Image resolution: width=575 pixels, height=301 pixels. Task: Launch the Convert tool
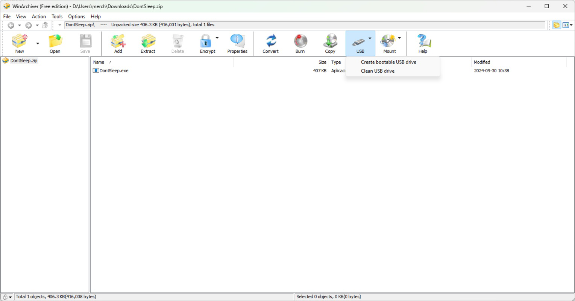271,41
